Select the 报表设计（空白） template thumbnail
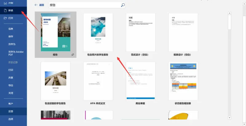246x126 pixels. click(183, 32)
